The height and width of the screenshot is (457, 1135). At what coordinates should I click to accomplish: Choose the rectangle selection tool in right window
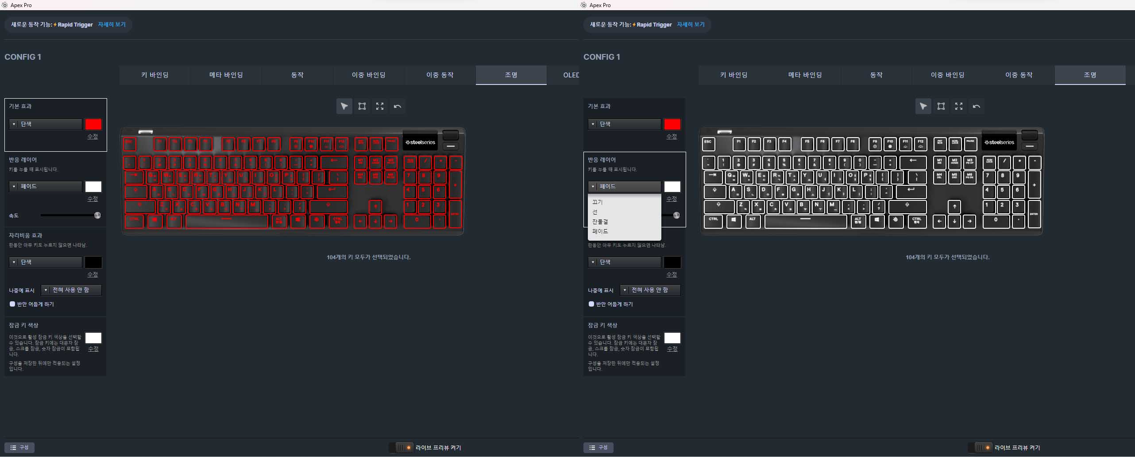click(941, 106)
